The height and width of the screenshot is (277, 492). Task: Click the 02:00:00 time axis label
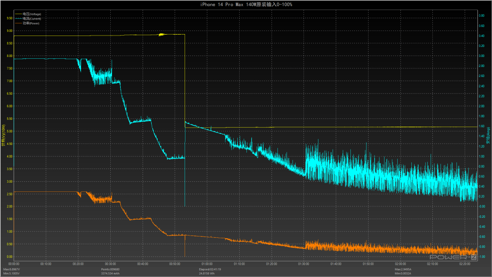(400, 264)
